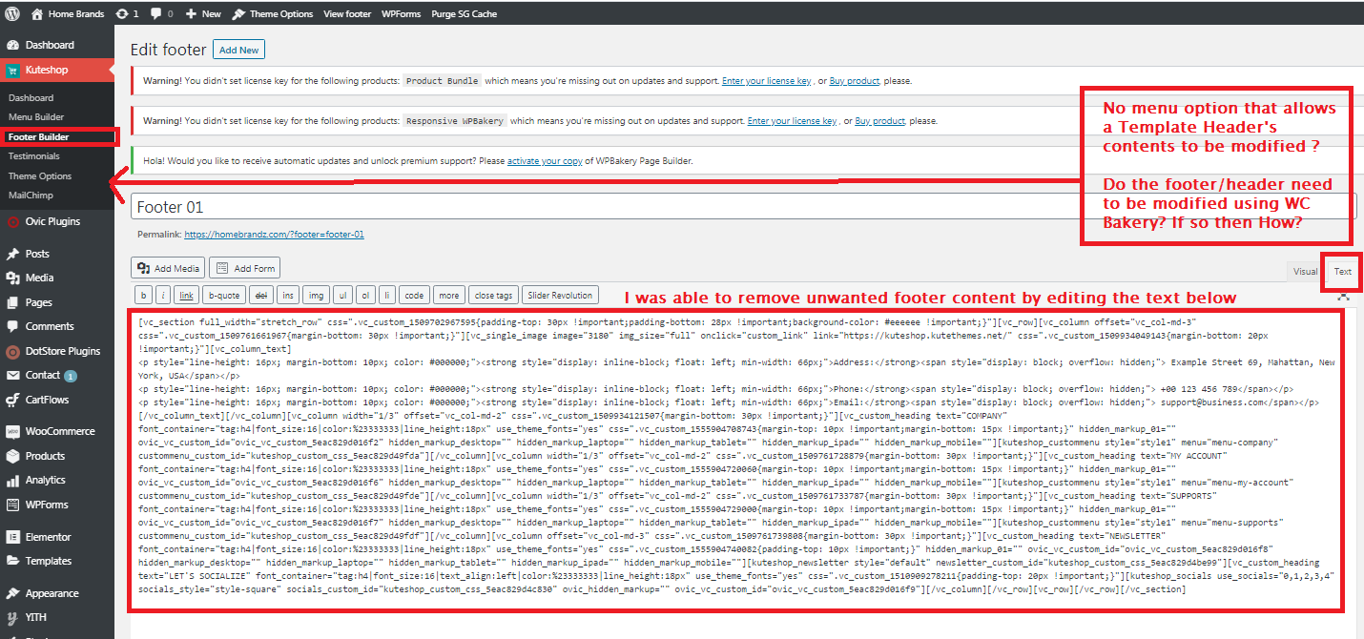This screenshot has width=1364, height=639.
Task: Click the Analytics bar chart icon
Action: [x=12, y=480]
